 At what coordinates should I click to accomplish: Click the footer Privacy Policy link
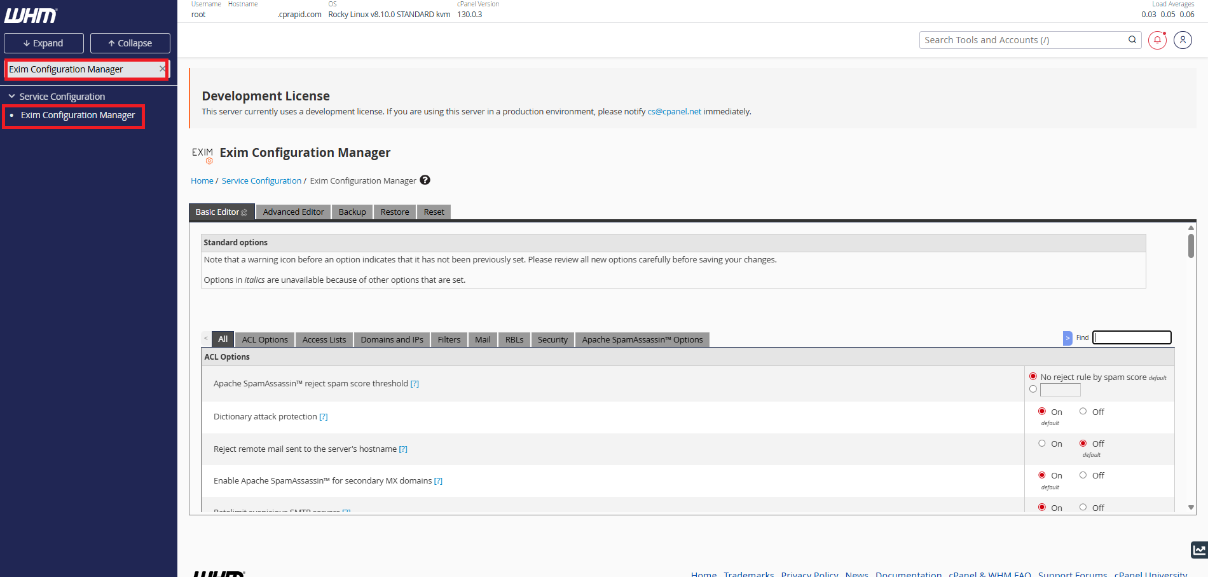pos(809,574)
